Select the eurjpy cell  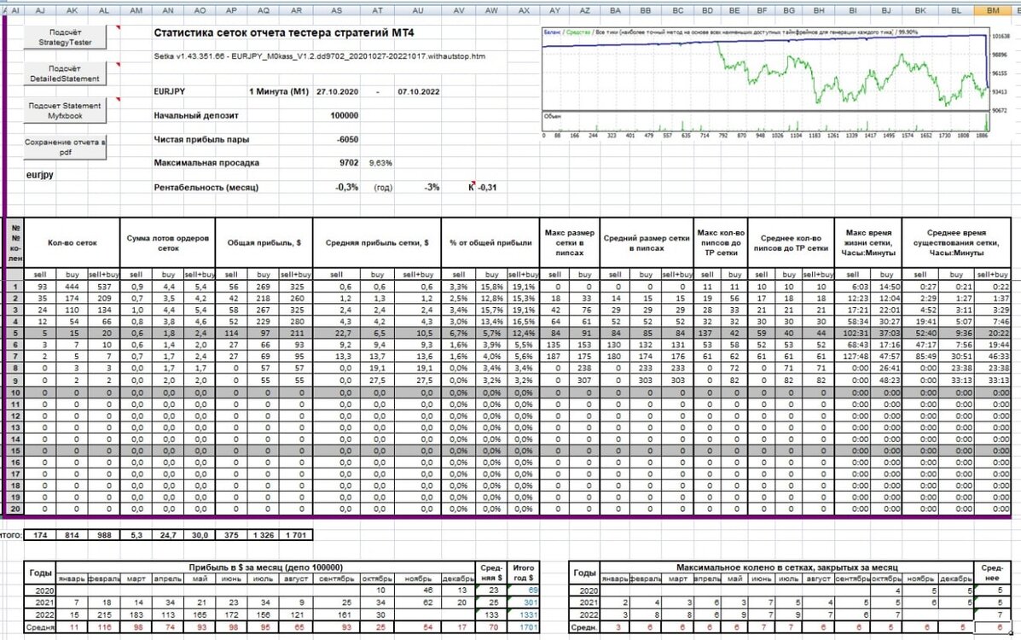click(40, 175)
